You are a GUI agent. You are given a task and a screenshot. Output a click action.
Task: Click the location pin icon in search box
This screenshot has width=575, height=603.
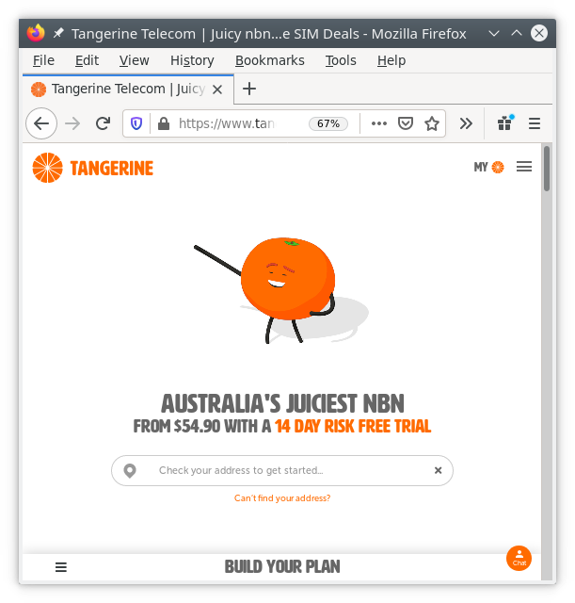click(x=130, y=471)
